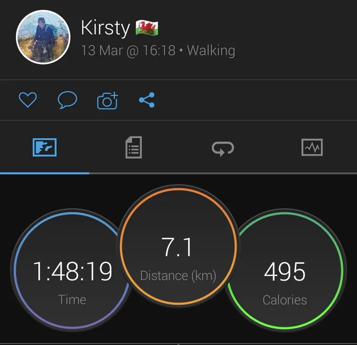Add a photo using the camera plus icon
Viewport: 357px width, 345px height.
tap(108, 100)
